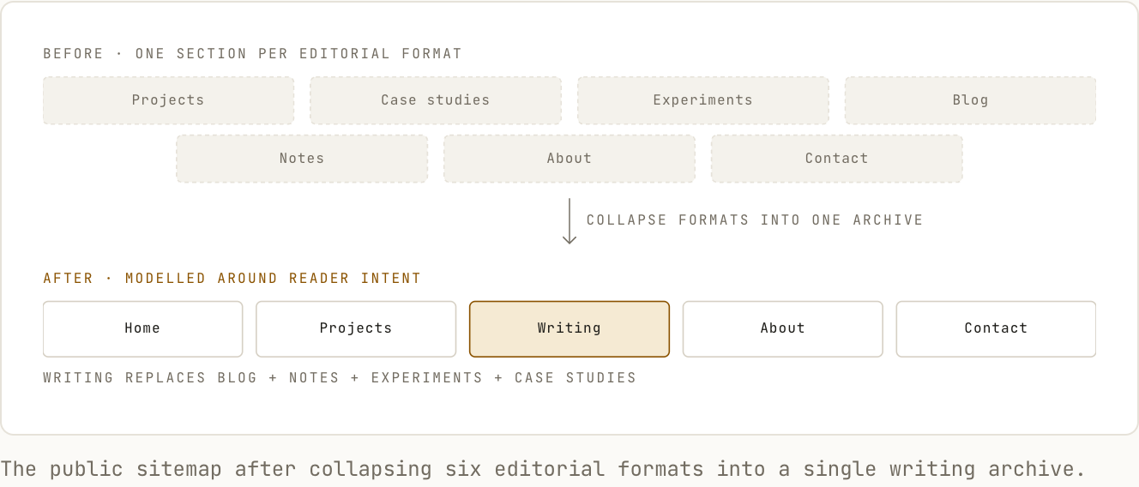Click the Notes box
The image size is (1139, 487).
pyautogui.click(x=302, y=159)
